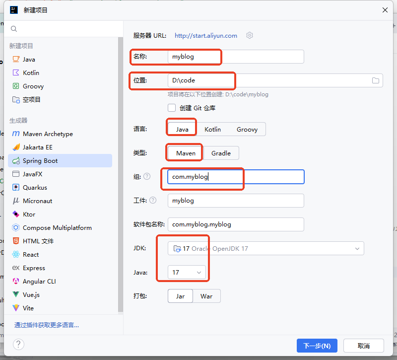Click the Angular CLI icon
Image resolution: width=397 pixels, height=360 pixels.
[16, 281]
